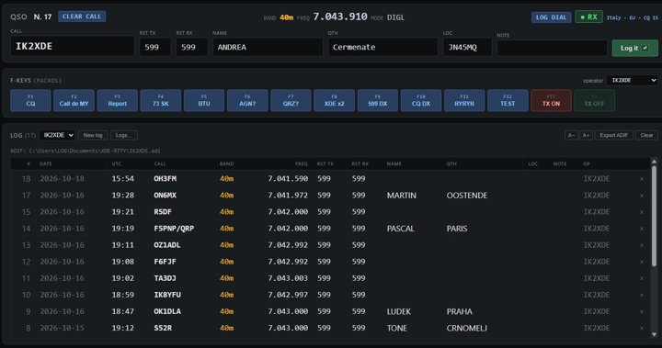This screenshot has height=348, width=662.
Task: Send the F5 BTU macro
Action: click(204, 100)
